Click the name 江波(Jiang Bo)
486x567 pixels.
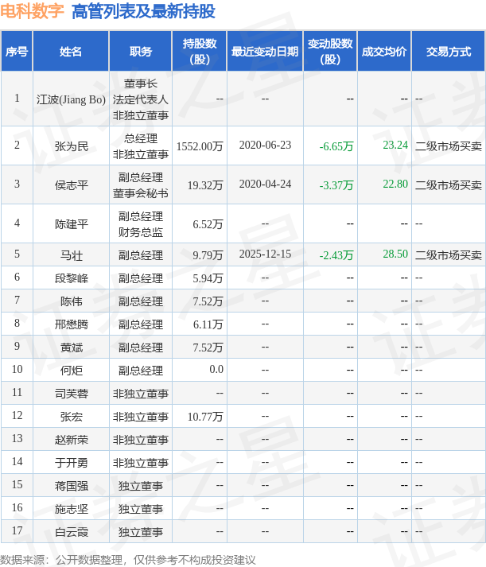71,99
